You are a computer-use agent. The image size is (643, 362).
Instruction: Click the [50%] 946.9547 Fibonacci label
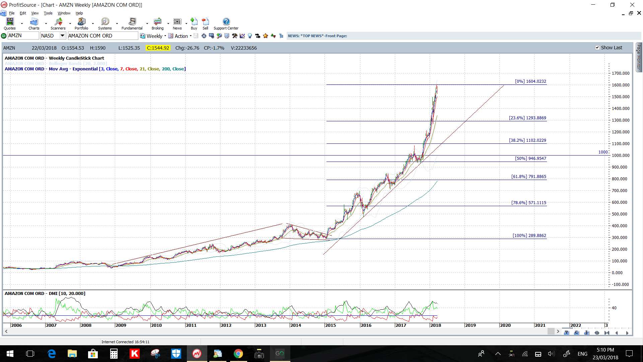(530, 159)
